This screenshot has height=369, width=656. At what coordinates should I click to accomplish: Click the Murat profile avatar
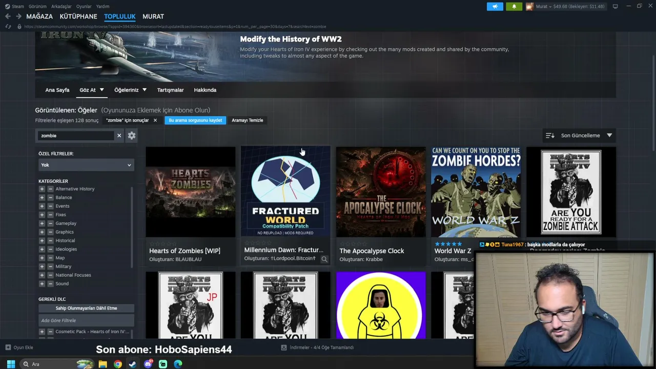click(529, 7)
